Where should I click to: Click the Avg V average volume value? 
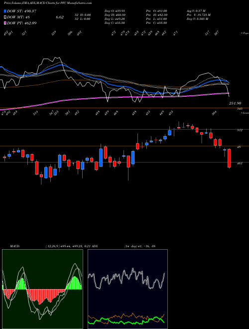tap(196, 11)
